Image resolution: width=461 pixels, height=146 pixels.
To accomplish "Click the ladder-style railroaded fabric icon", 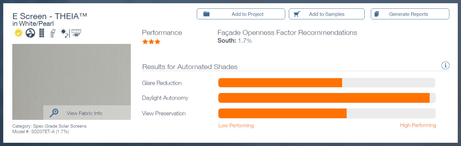I will click(x=41, y=33).
